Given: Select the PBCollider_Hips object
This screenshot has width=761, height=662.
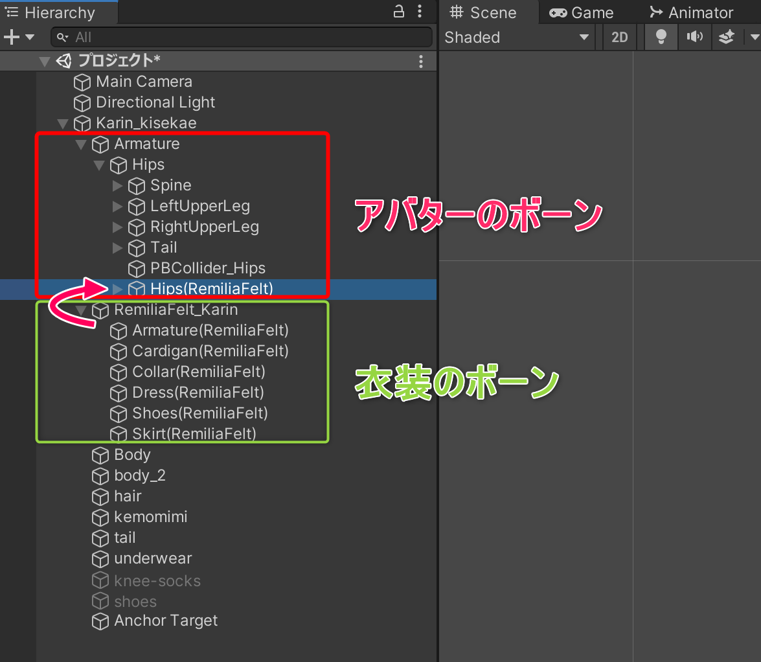Looking at the screenshot, I should pyautogui.click(x=208, y=268).
